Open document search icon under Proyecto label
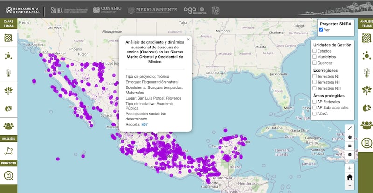 click(8, 175)
